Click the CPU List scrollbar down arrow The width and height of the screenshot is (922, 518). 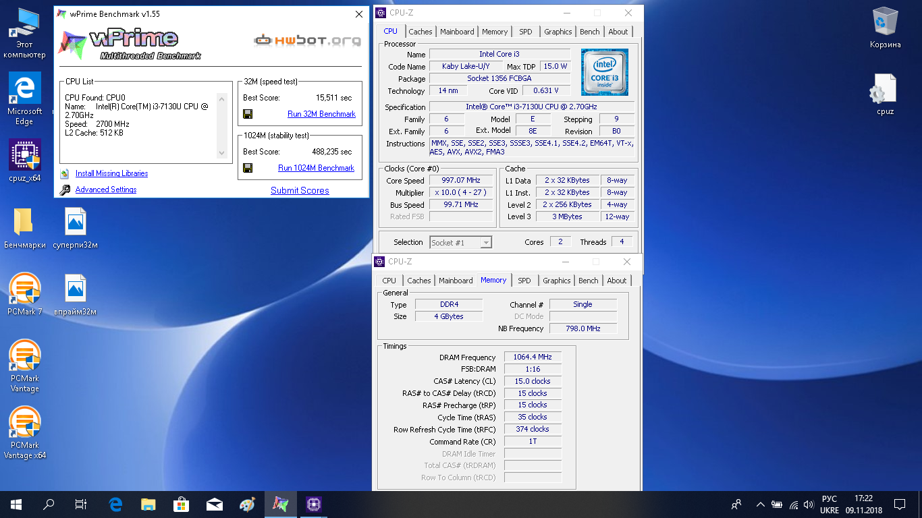click(221, 153)
